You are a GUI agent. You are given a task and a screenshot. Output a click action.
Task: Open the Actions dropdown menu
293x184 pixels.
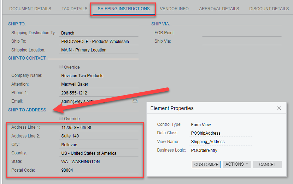236,164
